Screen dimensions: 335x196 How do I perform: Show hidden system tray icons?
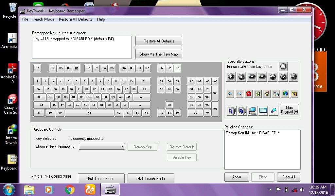click(x=270, y=189)
